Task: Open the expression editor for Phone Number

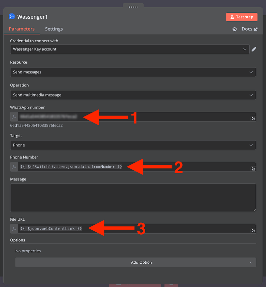Action: (x=253, y=169)
